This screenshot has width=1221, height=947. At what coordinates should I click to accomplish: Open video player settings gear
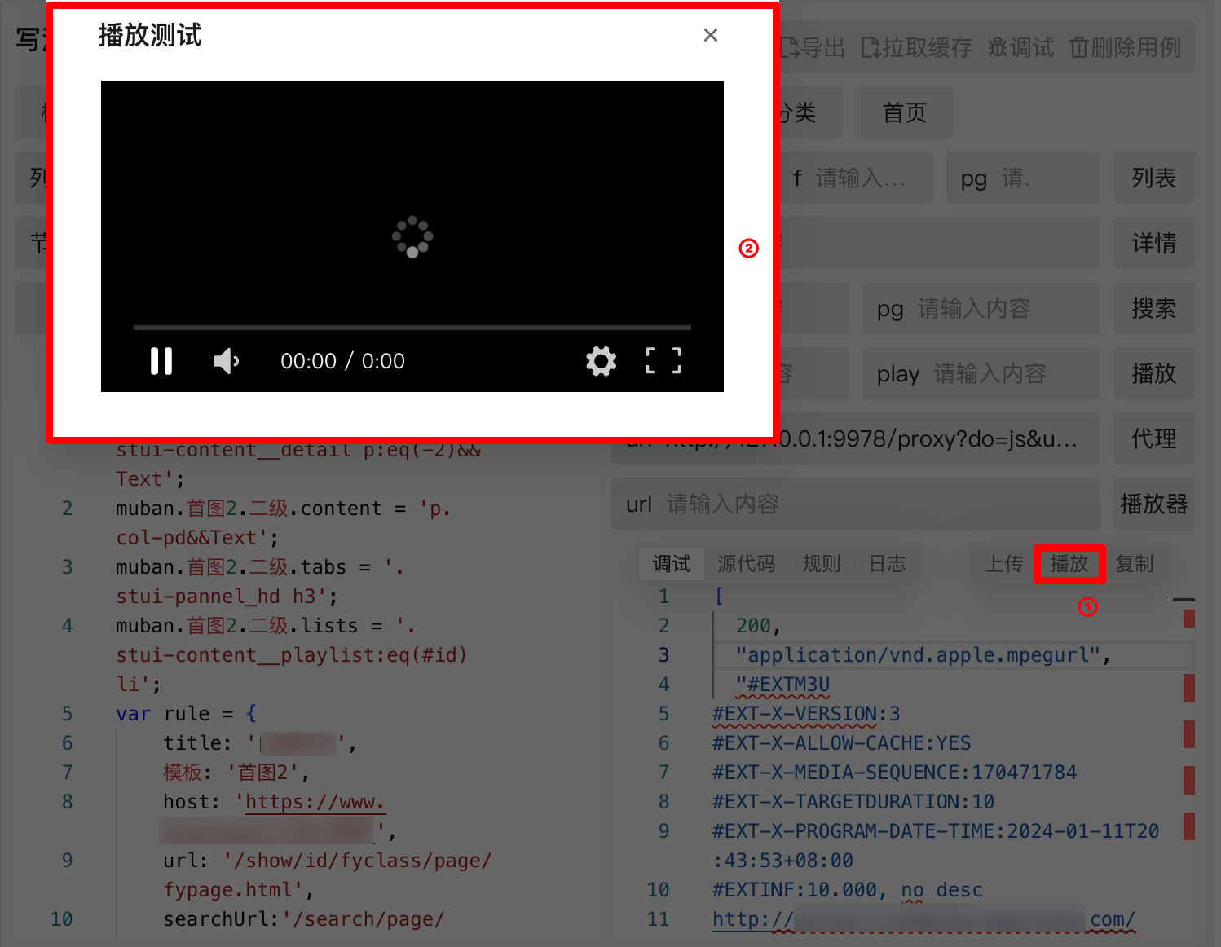(x=602, y=361)
